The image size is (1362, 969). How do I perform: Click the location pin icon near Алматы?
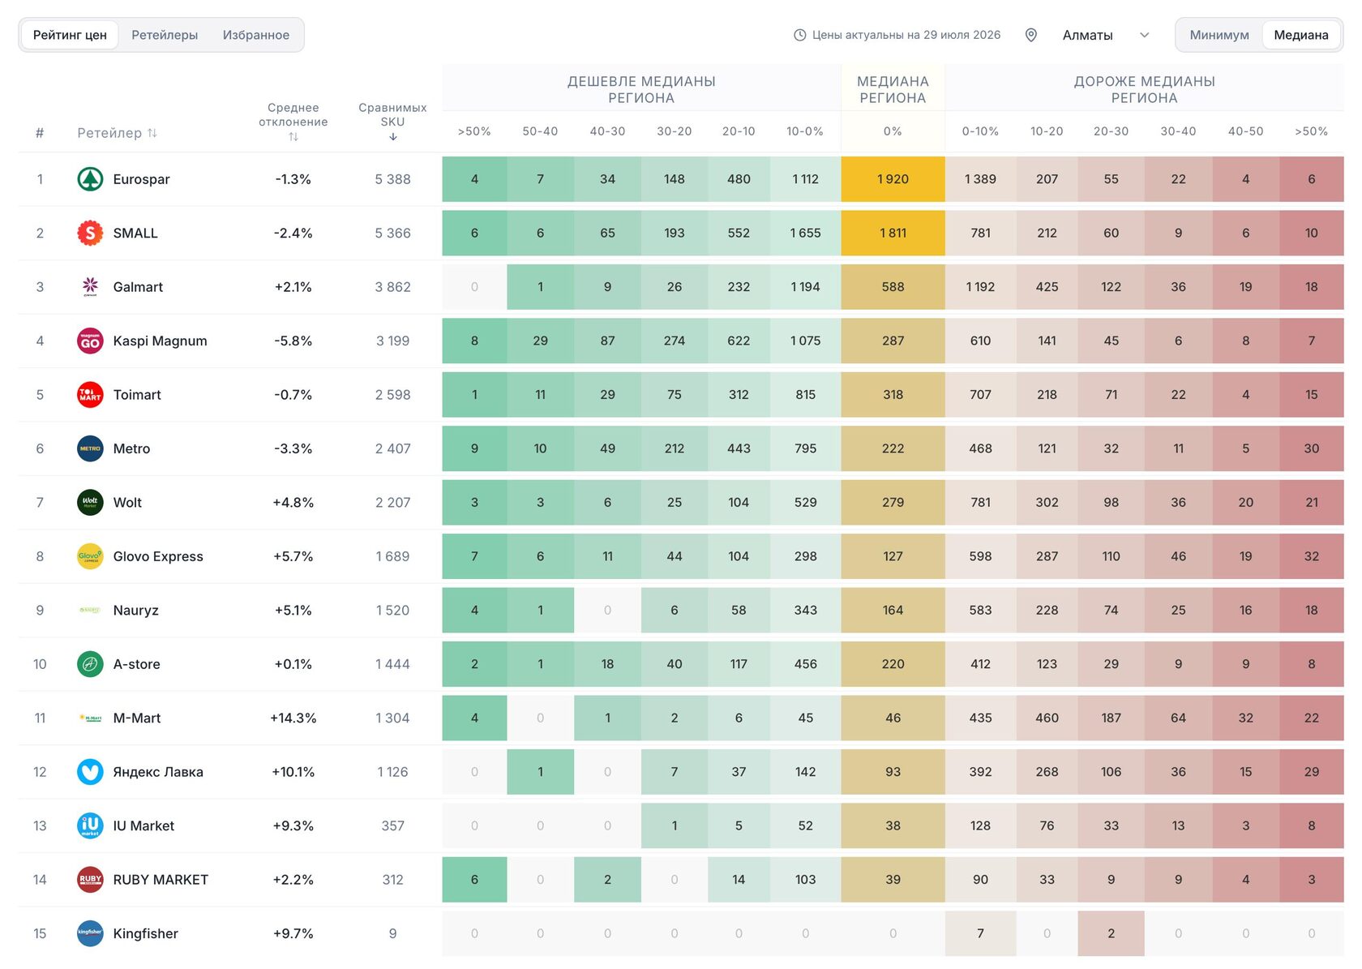(1031, 35)
